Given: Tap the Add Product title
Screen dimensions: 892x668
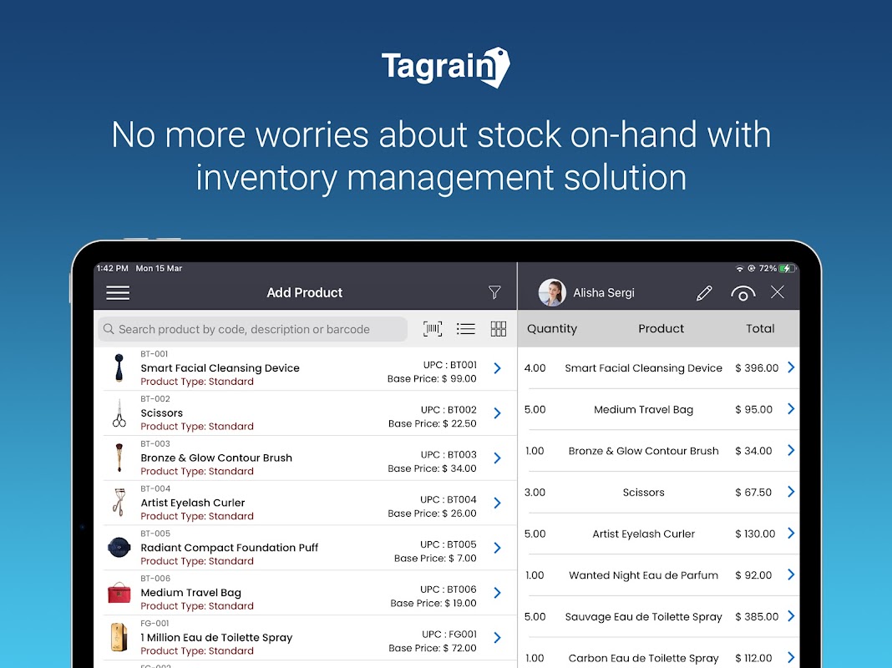Looking at the screenshot, I should point(304,293).
